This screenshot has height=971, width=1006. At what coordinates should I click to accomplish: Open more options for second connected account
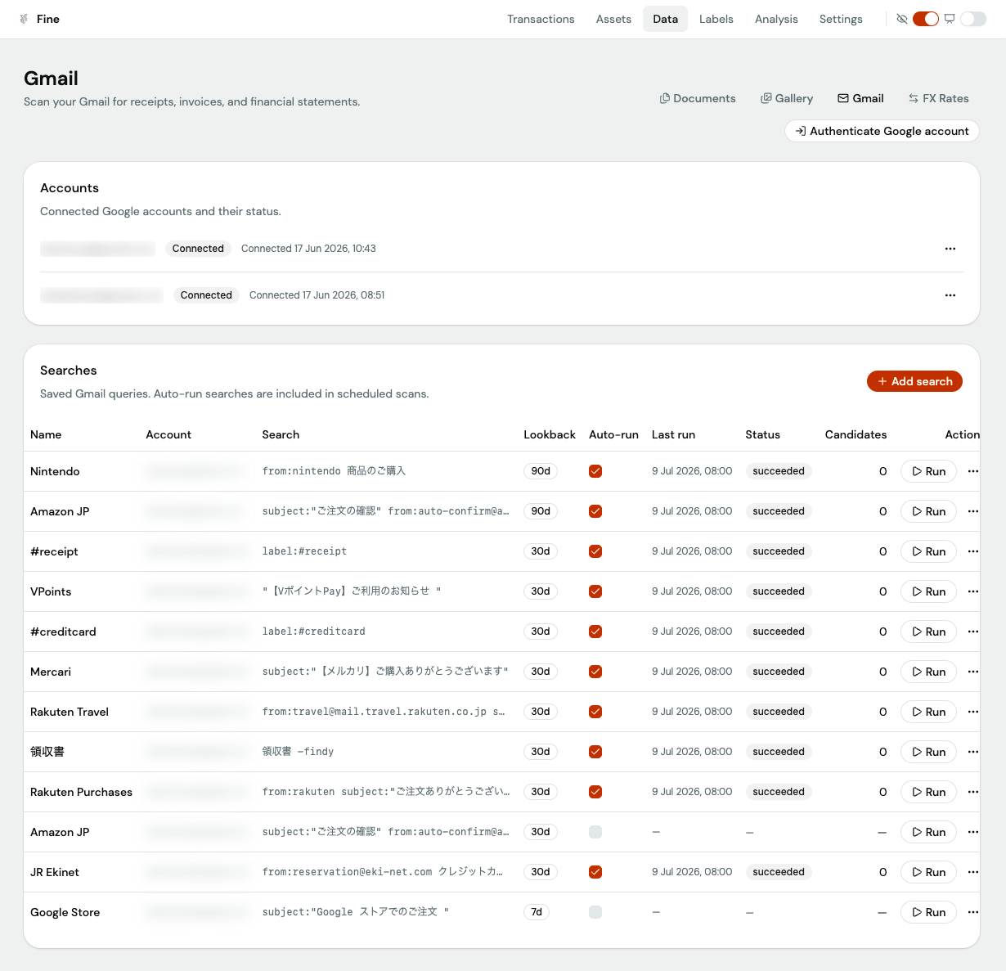[x=950, y=295]
